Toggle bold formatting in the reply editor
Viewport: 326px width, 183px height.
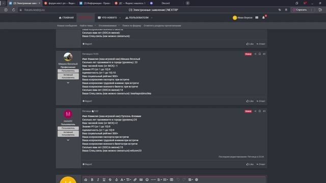pyautogui.click(x=92, y=179)
